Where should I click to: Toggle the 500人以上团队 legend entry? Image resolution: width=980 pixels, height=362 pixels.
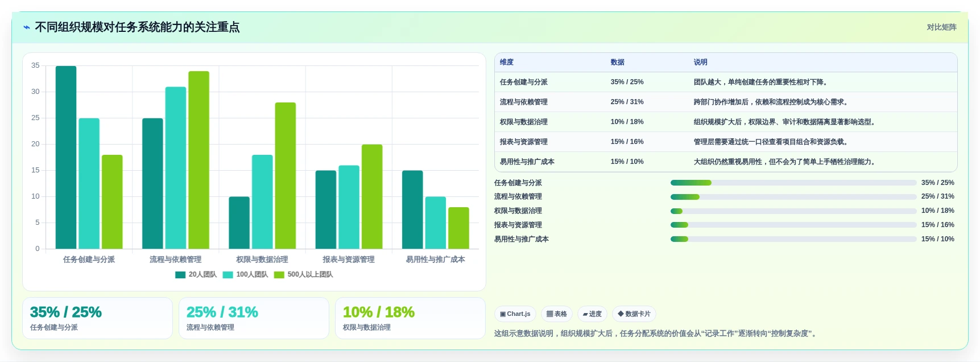coord(304,274)
